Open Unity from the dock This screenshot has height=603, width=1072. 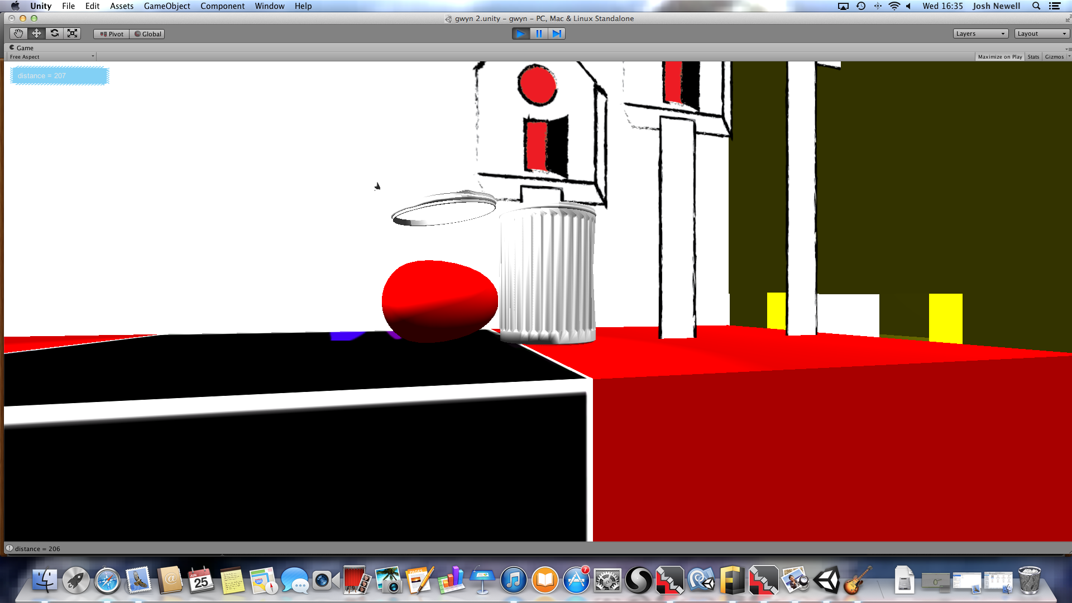point(827,581)
